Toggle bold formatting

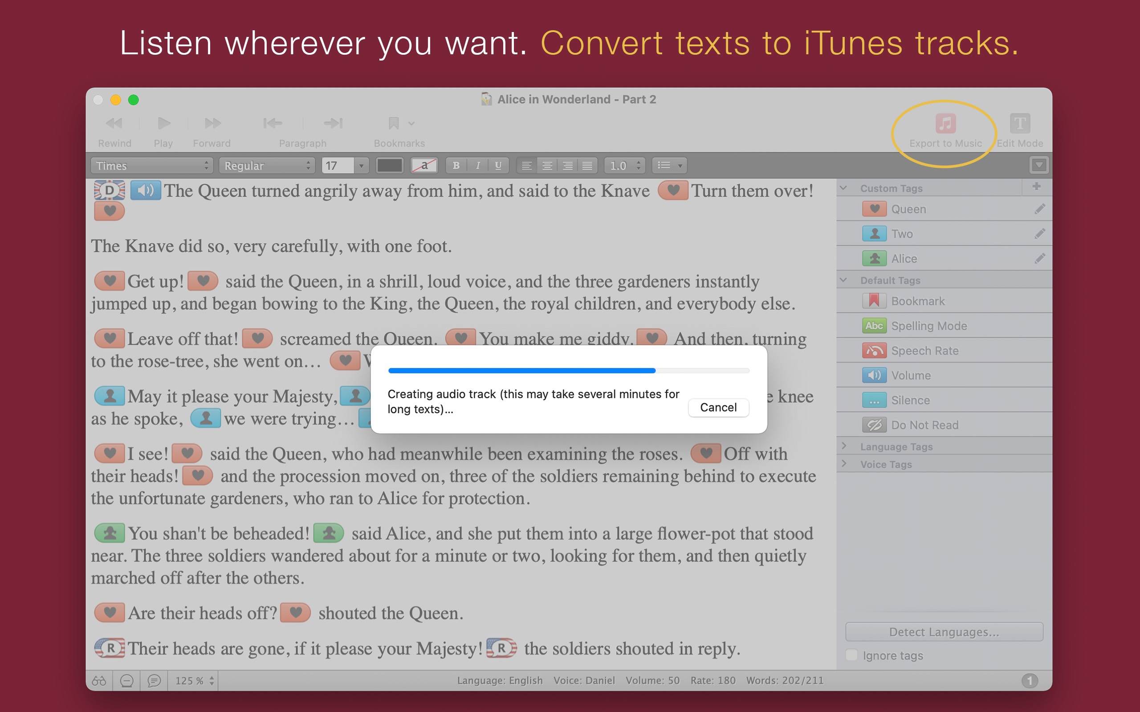[x=456, y=165]
